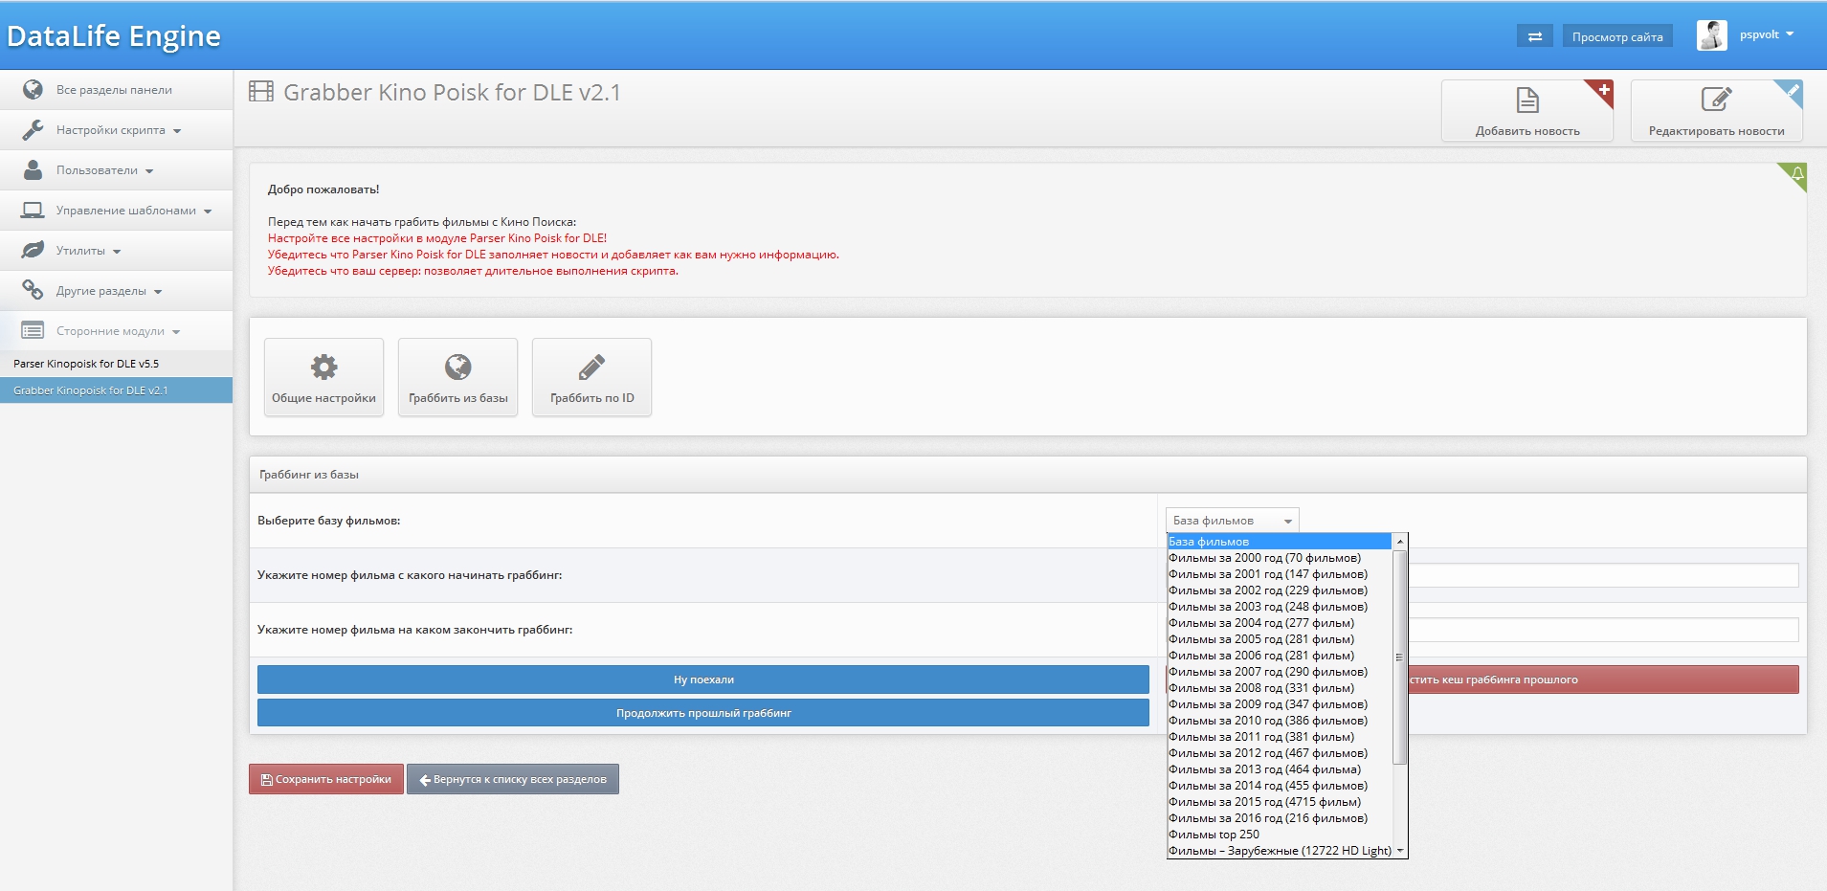Select Фильмы за 2014 год (455 фильмов)
Viewport: 1827px width, 891px height.
[1280, 786]
